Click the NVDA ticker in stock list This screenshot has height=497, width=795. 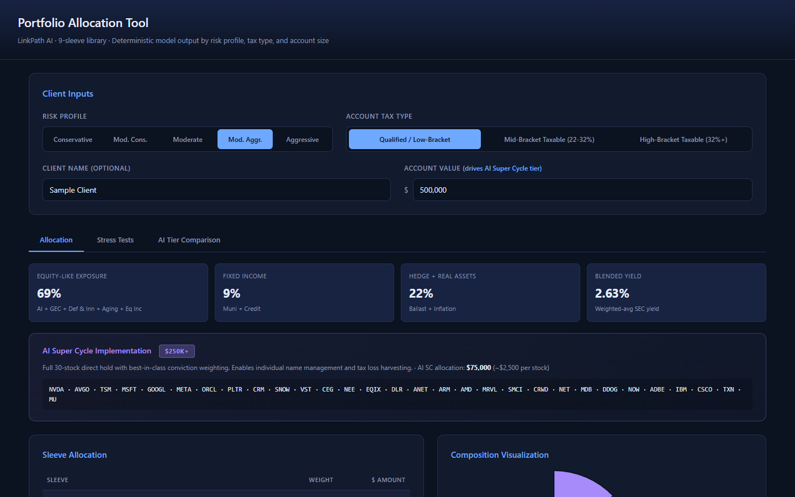[x=56, y=389]
